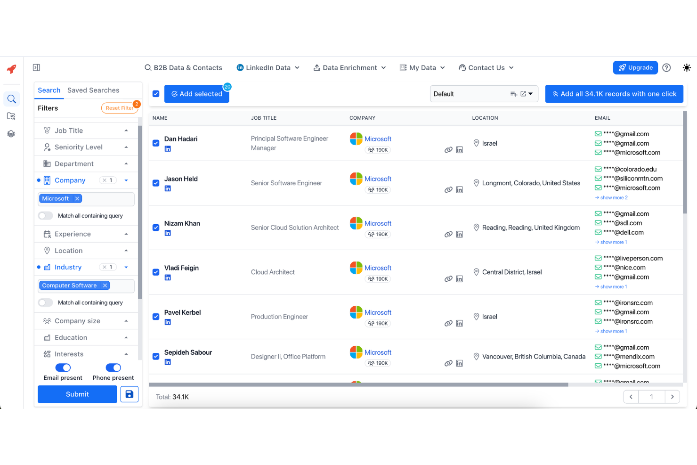Image resolution: width=697 pixels, height=465 pixels.
Task: Open the Default list selector dropdown arrow
Action: point(530,94)
